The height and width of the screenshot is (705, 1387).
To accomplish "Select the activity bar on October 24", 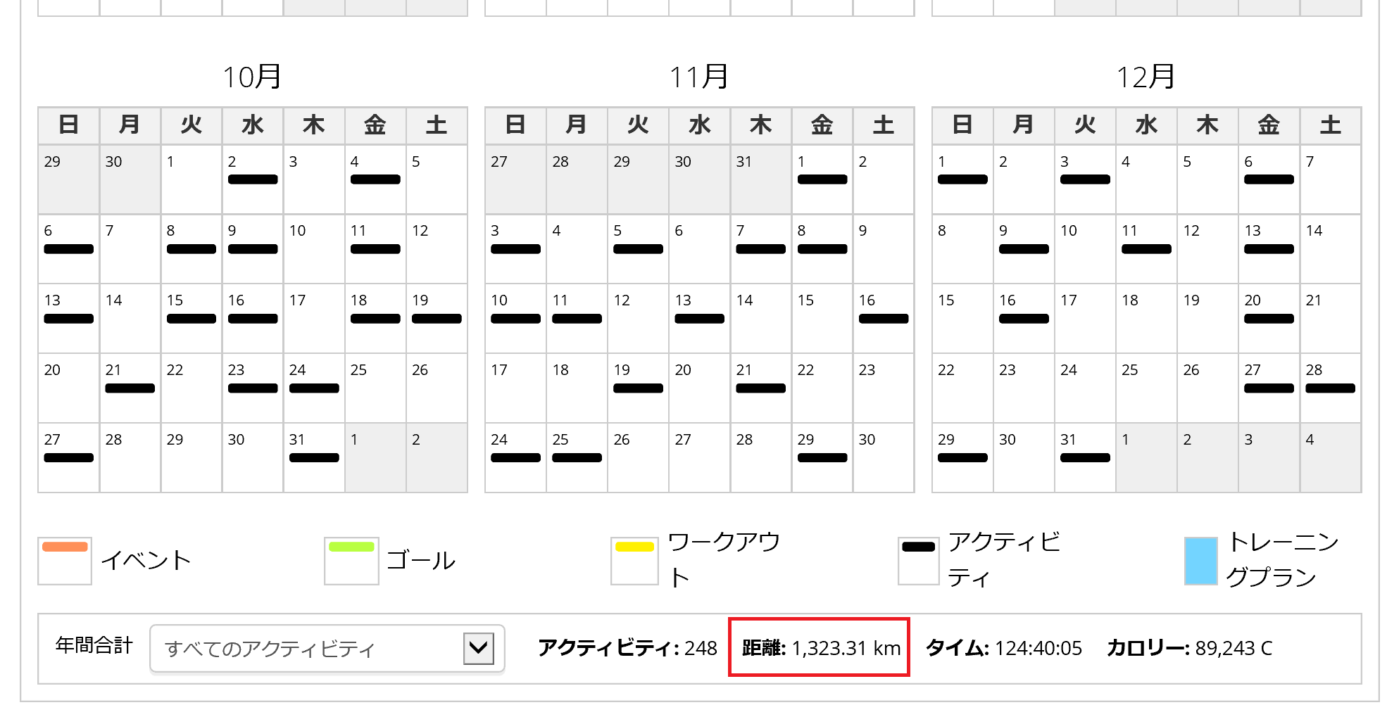I will coord(314,388).
